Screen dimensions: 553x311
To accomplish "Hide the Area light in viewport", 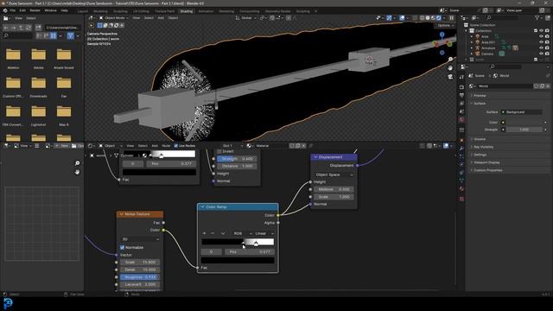I will [x=542, y=36].
